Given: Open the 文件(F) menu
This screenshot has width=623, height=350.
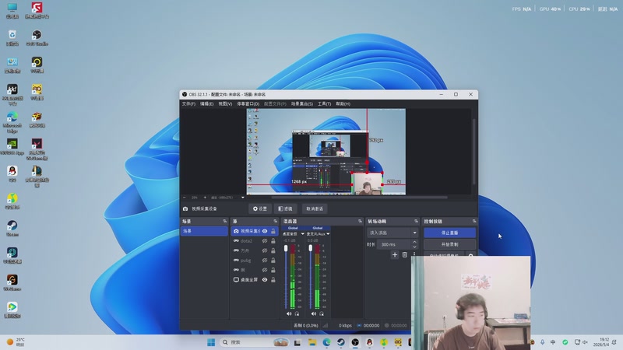Looking at the screenshot, I should 188,104.
